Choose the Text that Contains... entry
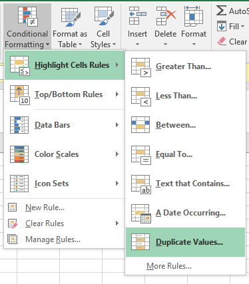The width and height of the screenshot is (249, 284). tap(185, 184)
